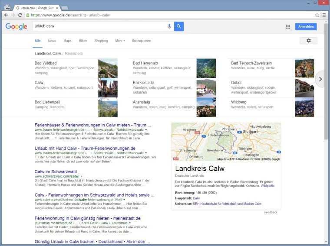Open 'Ferienhäuser & Ferienwohnungen in Calw mieten' result
This screenshot has height=246, width=330.
(x=93, y=125)
